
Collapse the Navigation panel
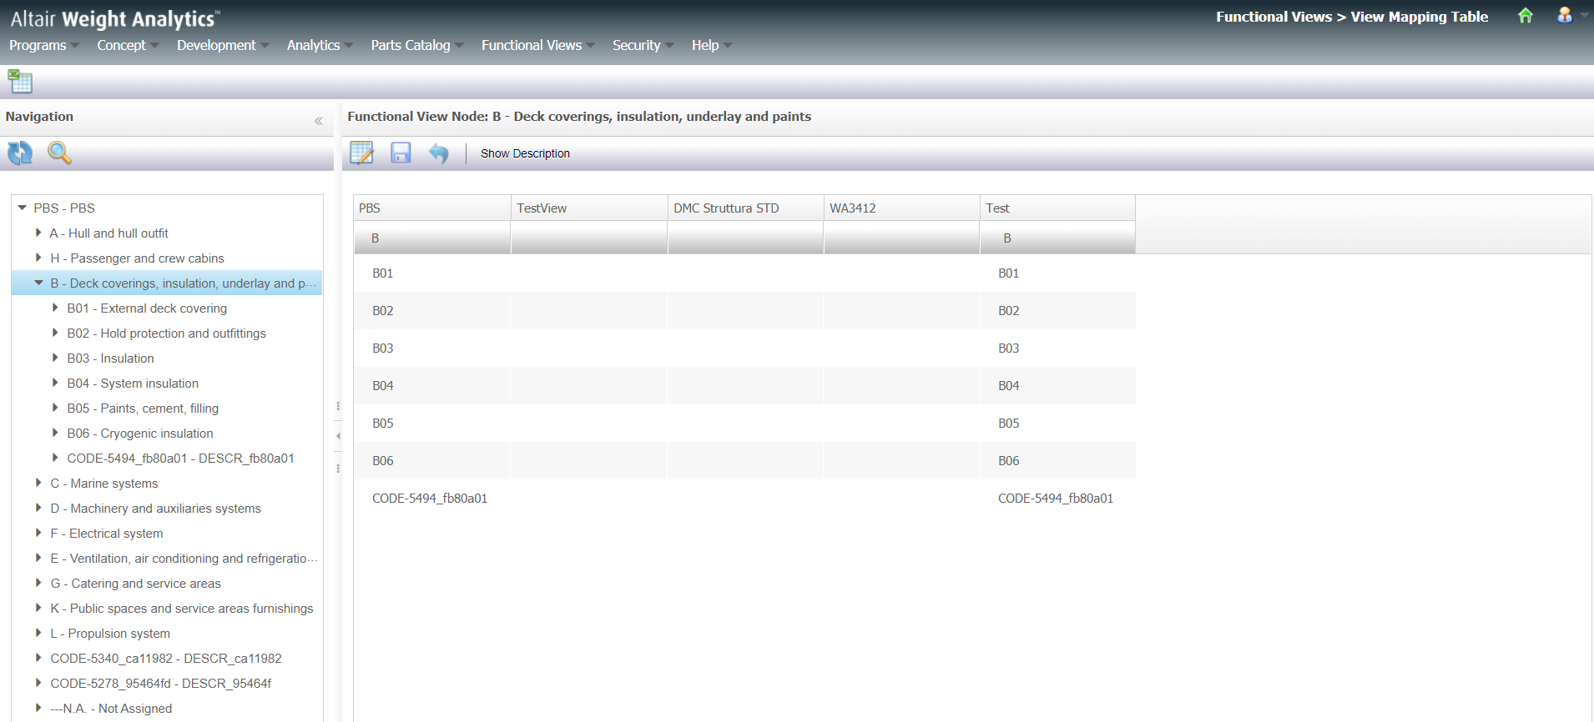(318, 121)
